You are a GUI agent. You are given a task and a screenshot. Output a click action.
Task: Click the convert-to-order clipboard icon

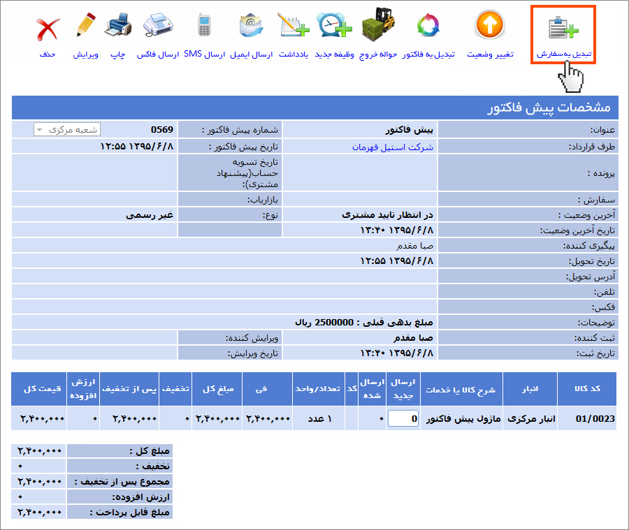563,27
